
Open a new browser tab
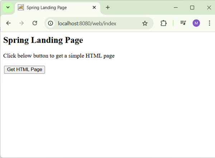pyautogui.click(x=108, y=8)
